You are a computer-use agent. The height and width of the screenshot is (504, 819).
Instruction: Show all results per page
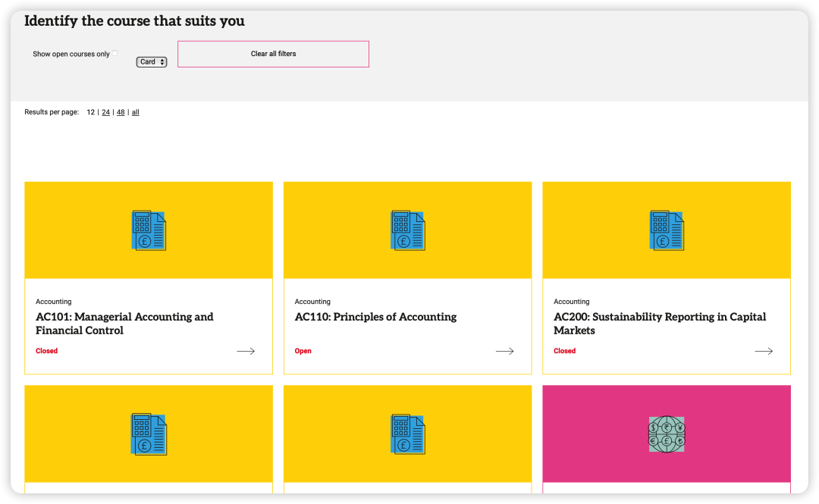[x=135, y=112]
